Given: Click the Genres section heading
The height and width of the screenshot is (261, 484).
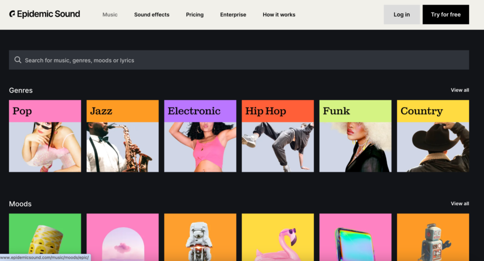Looking at the screenshot, I should (21, 90).
